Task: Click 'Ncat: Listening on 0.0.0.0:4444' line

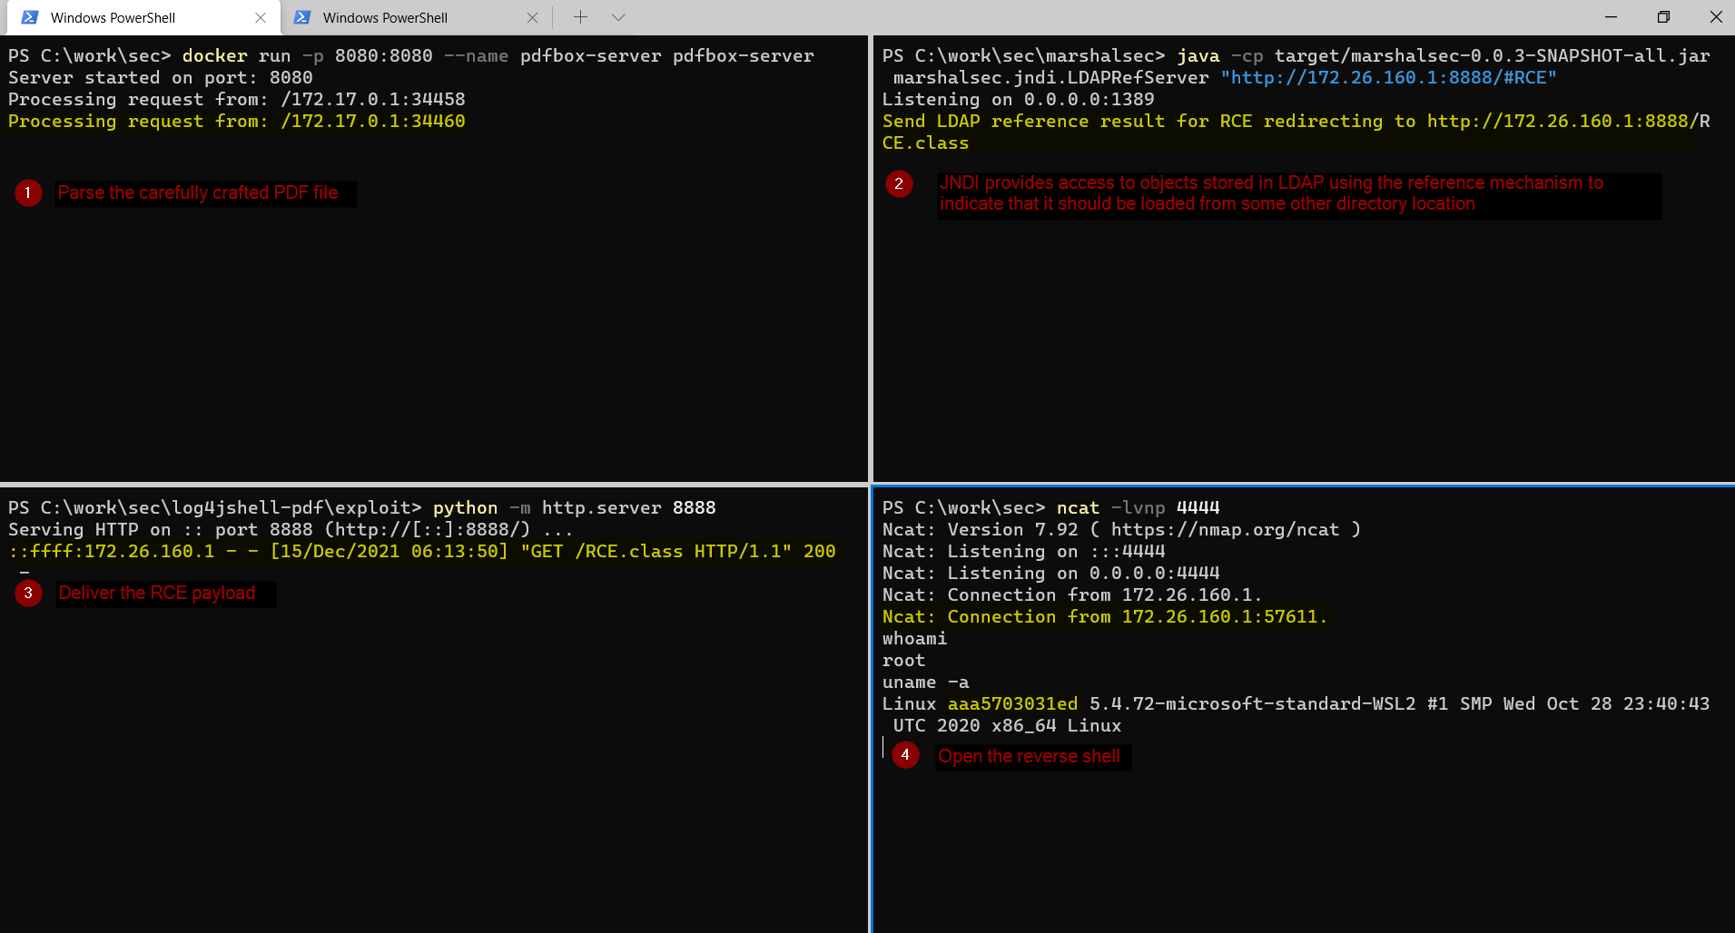Action: coord(1051,574)
